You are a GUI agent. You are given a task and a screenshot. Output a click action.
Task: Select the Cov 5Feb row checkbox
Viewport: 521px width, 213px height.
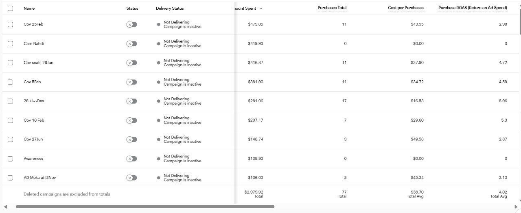[x=10, y=82]
